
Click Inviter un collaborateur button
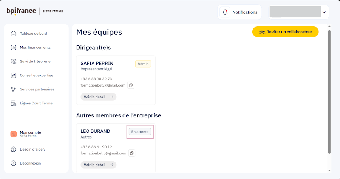tap(285, 32)
